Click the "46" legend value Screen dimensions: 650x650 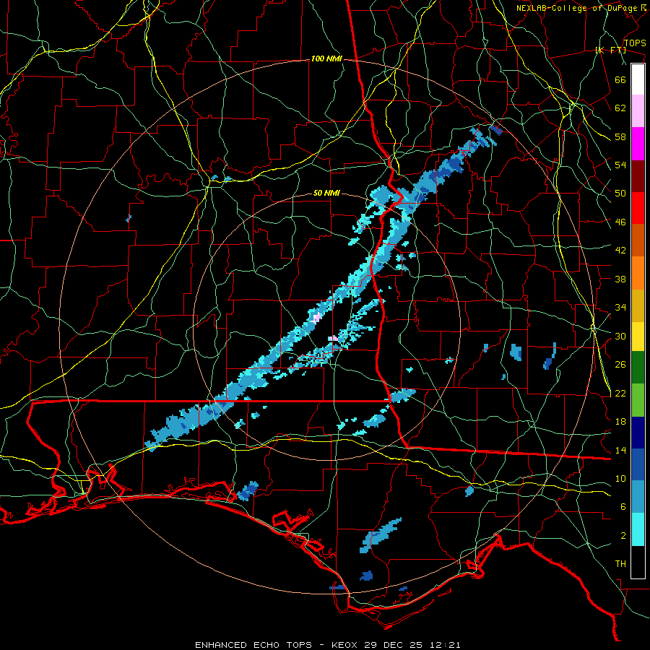click(x=620, y=222)
